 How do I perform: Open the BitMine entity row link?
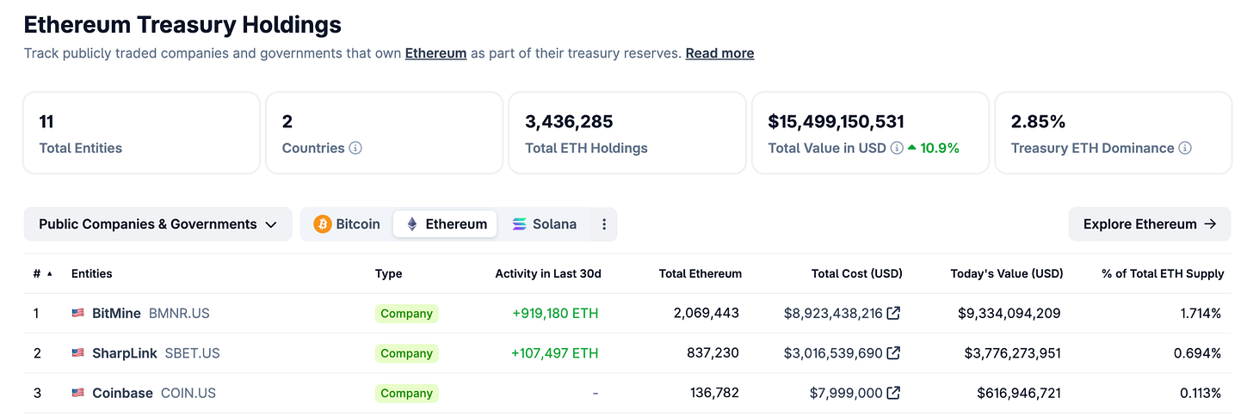(151, 314)
